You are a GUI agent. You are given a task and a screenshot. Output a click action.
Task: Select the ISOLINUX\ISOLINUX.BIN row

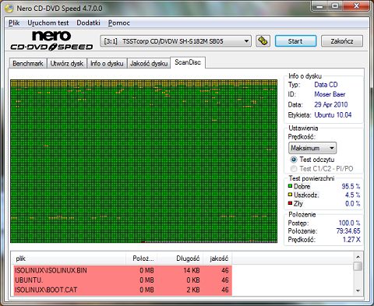pos(122,270)
